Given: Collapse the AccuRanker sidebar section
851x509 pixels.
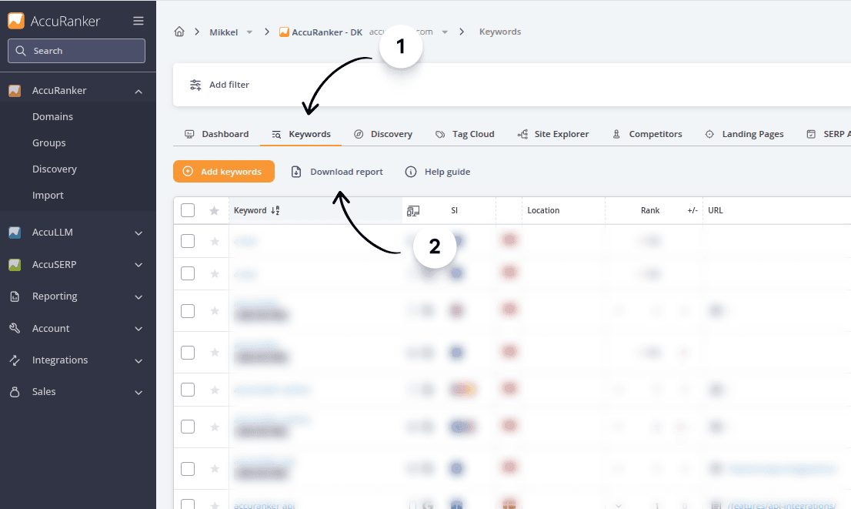Looking at the screenshot, I should coord(138,92).
